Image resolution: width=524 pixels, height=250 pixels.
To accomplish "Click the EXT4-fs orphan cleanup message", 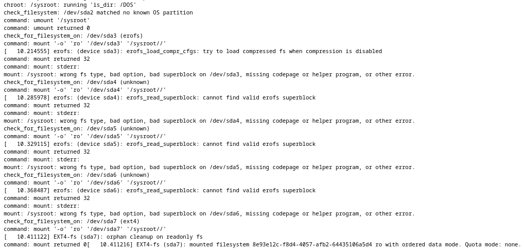I will [103, 237].
